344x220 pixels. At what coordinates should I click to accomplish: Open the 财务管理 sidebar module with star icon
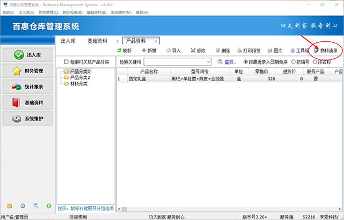coord(28,71)
